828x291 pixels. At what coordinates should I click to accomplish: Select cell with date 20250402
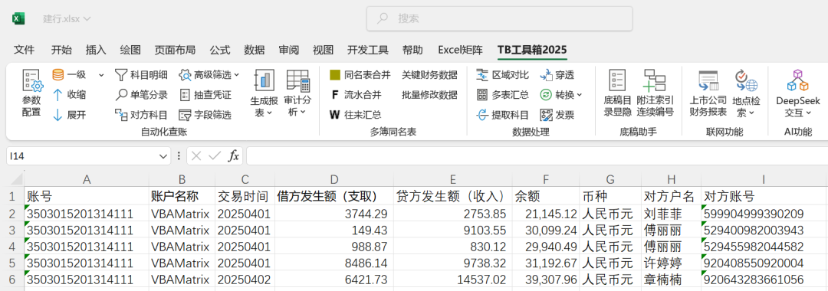coord(245,279)
